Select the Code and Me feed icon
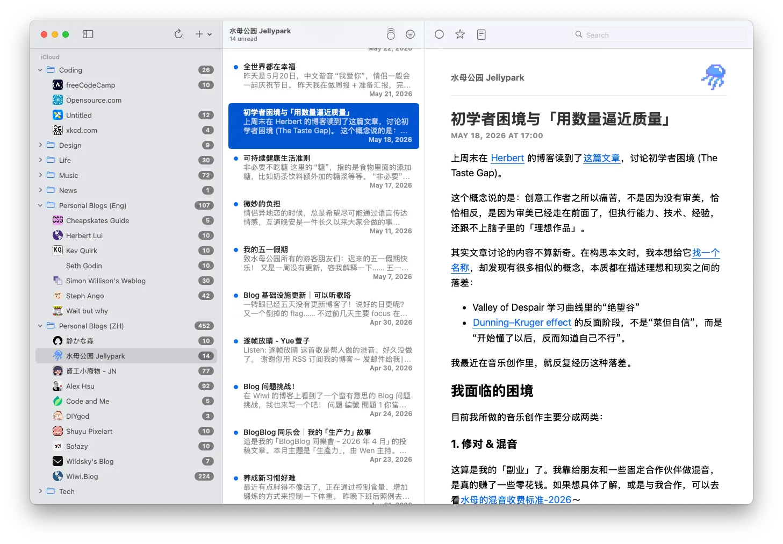 point(58,401)
